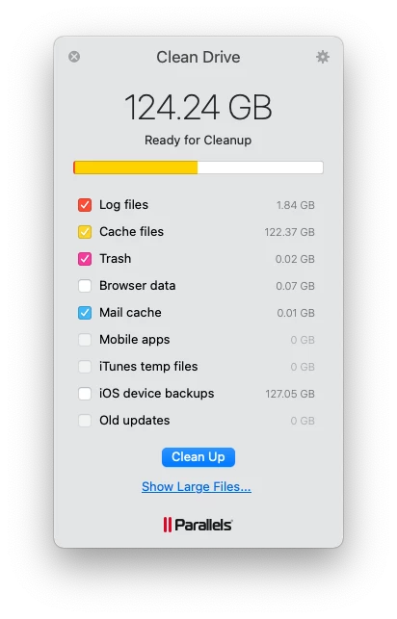Click the Cache files 122.37 GB size
Screen dimensions: 397x619
tap(289, 232)
